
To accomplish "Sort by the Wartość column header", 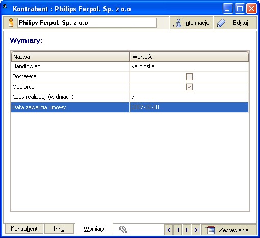I will (189, 57).
